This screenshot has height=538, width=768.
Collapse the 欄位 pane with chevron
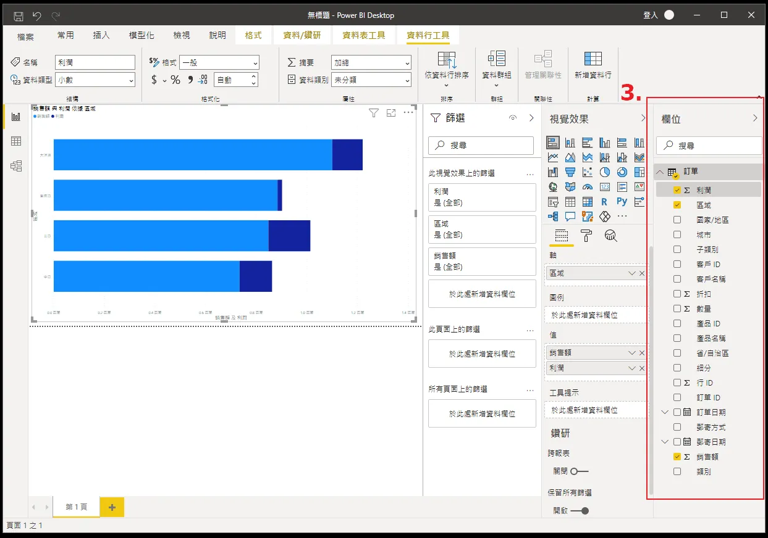[x=755, y=118]
